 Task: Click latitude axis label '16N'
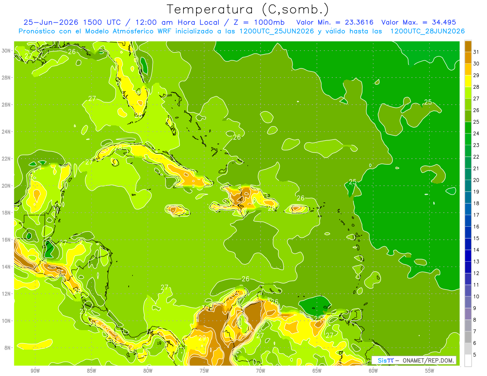click(6, 240)
